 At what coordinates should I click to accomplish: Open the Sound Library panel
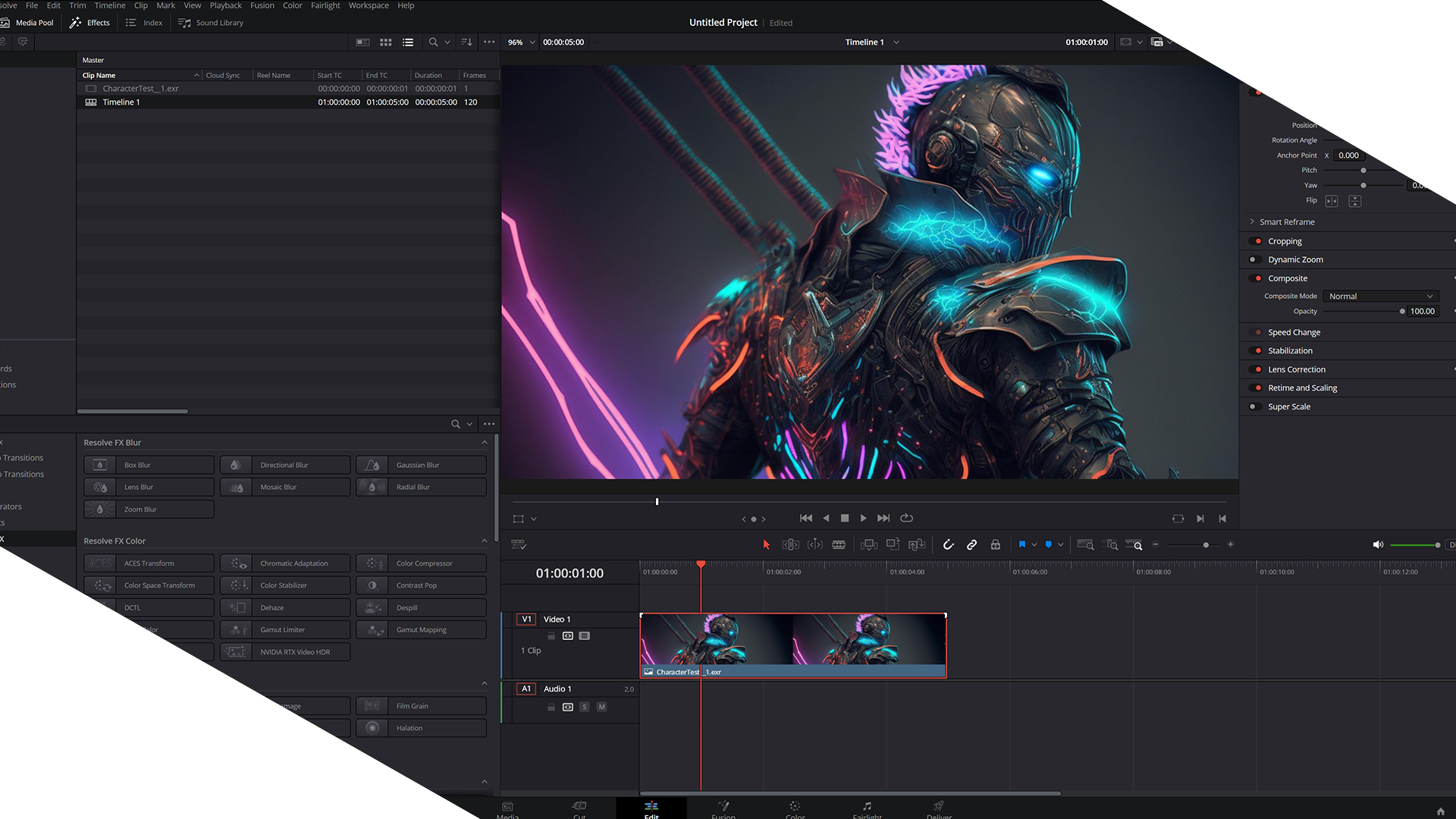click(211, 23)
